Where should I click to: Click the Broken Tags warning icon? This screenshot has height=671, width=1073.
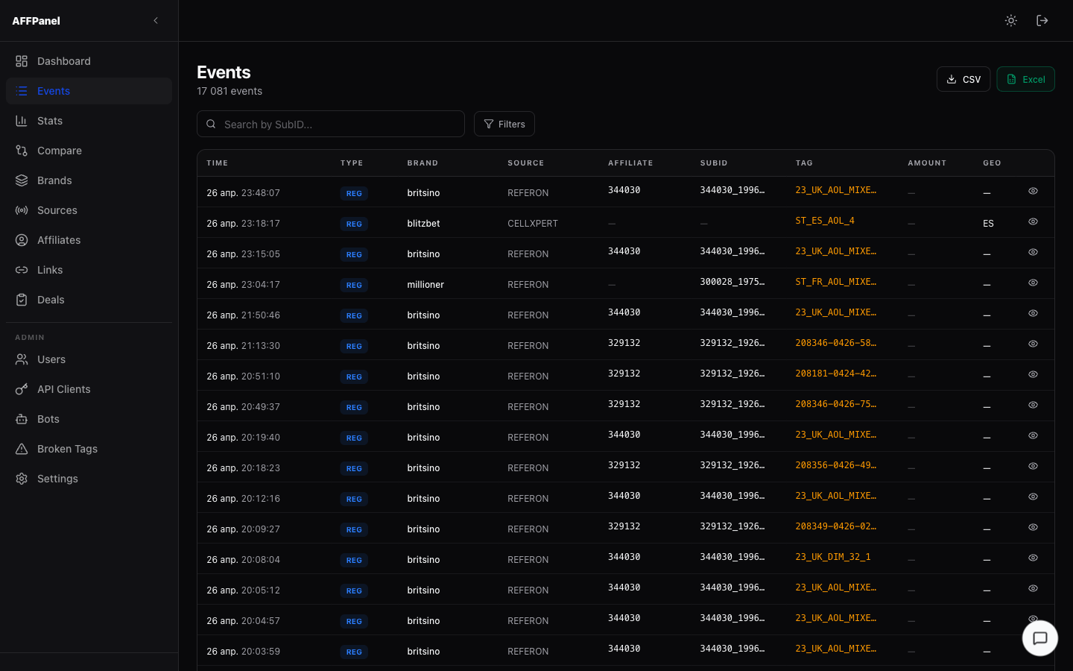tap(22, 448)
